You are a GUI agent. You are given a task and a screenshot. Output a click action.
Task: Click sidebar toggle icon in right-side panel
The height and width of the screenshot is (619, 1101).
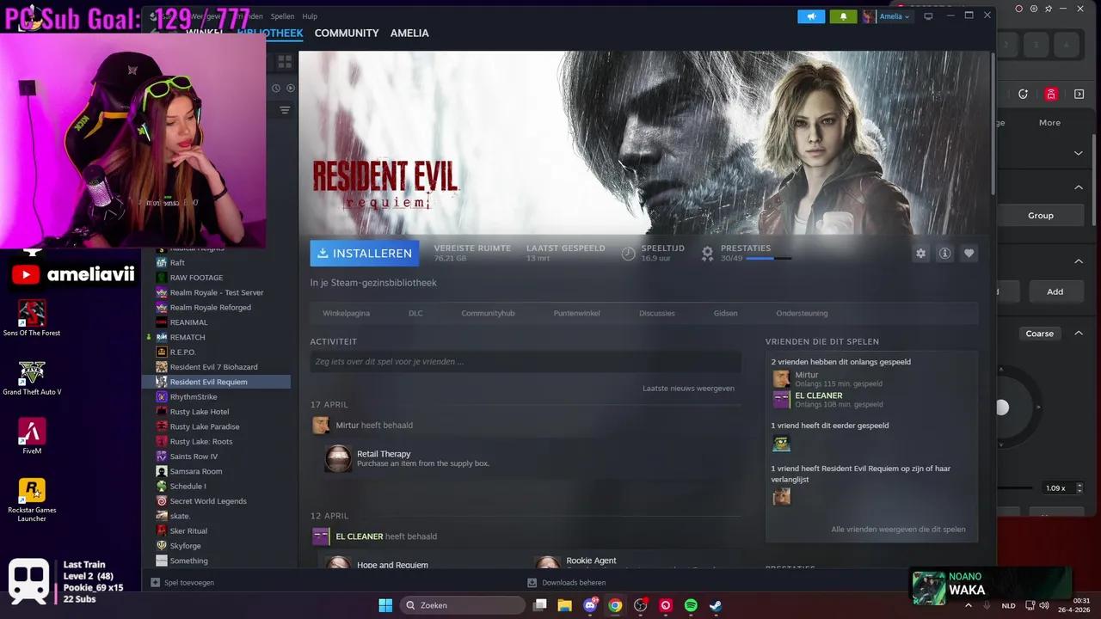click(1079, 95)
